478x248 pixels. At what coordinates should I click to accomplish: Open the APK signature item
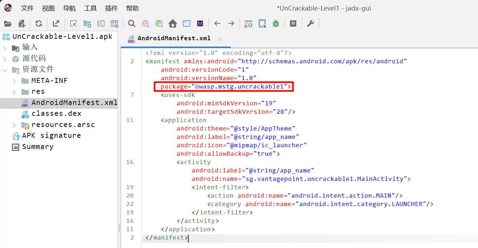[x=51, y=136]
